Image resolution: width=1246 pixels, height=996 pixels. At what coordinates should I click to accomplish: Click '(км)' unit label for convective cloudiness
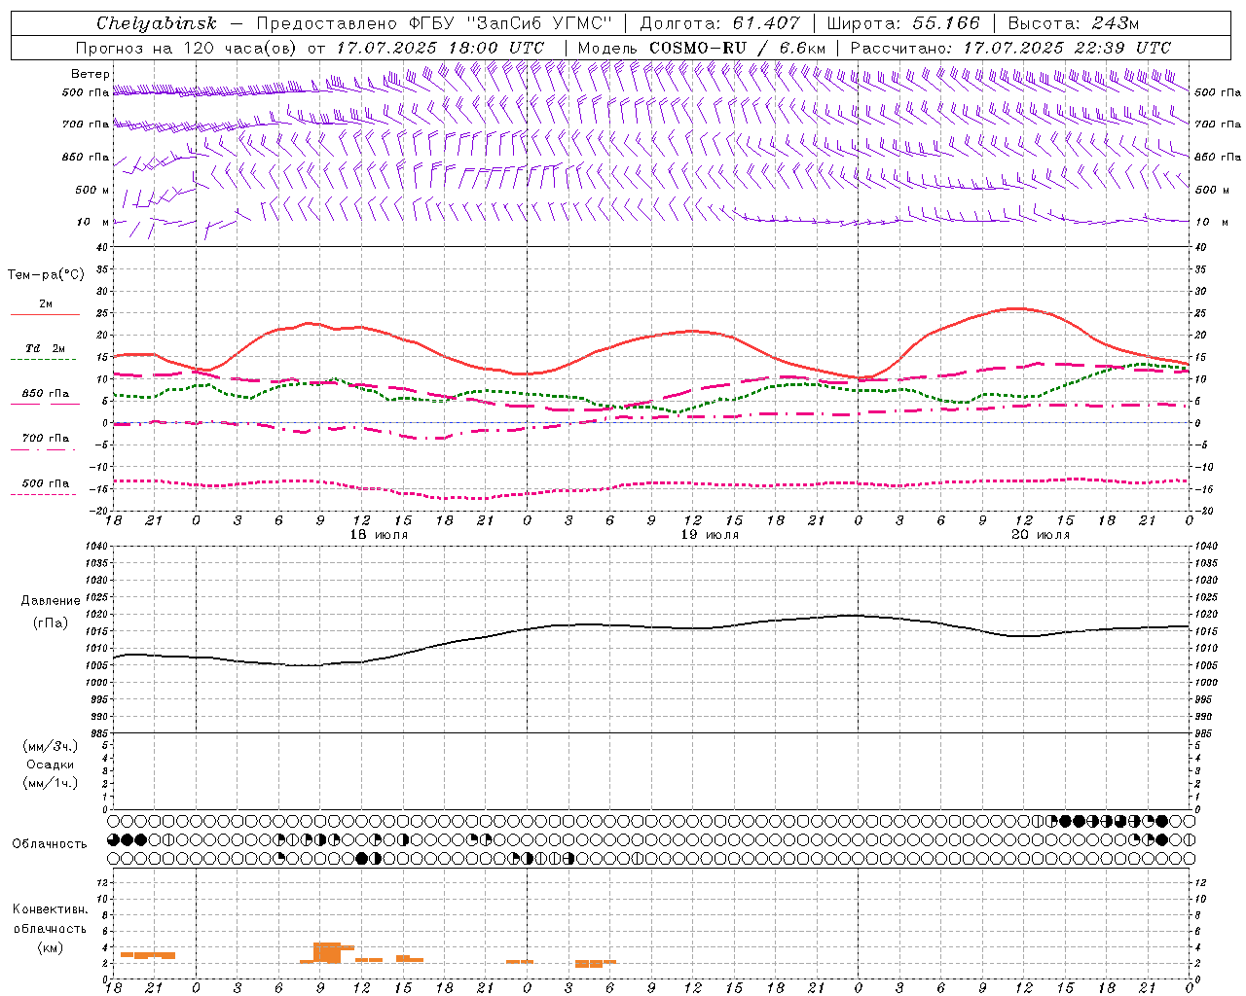click(x=51, y=947)
